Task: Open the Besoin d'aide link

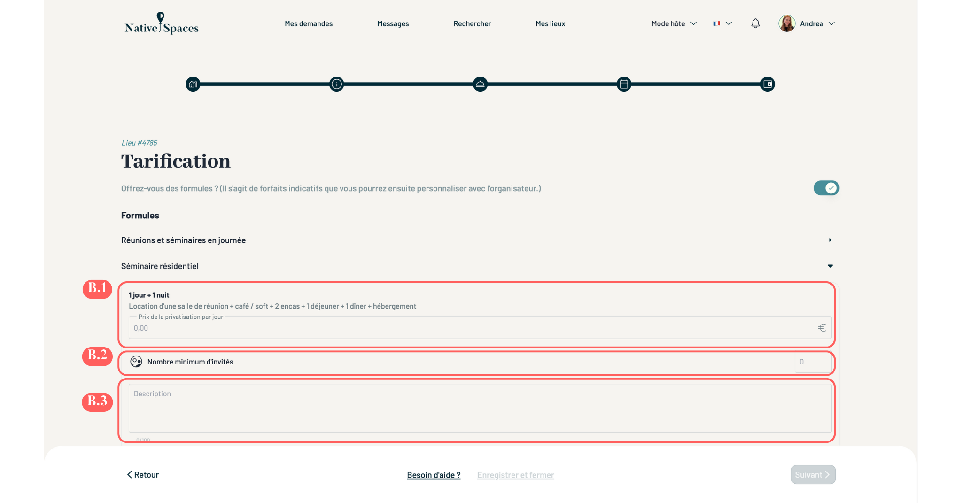Action: point(434,475)
